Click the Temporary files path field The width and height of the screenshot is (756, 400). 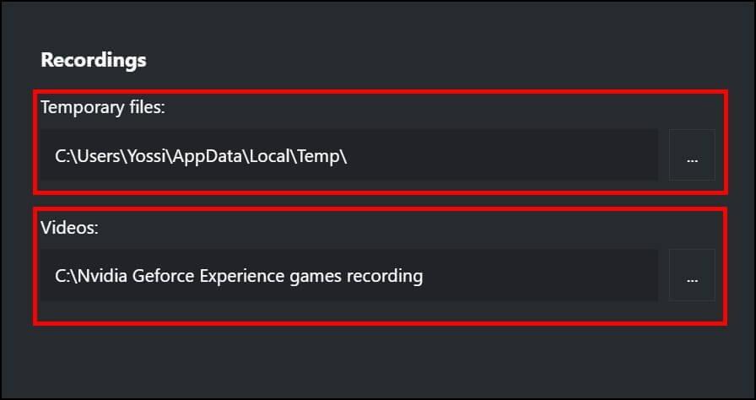pos(348,154)
